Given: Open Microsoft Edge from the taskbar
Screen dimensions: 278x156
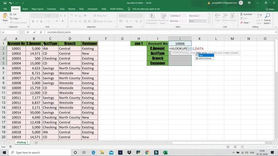Looking at the screenshot, I should (x=93, y=153).
